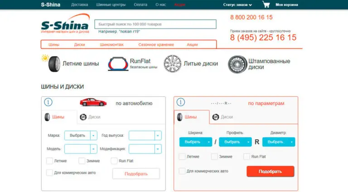This screenshot has height=192, width=348.
Task: Check Зимние in by-car panel
Action: pyautogui.click(x=82, y=161)
